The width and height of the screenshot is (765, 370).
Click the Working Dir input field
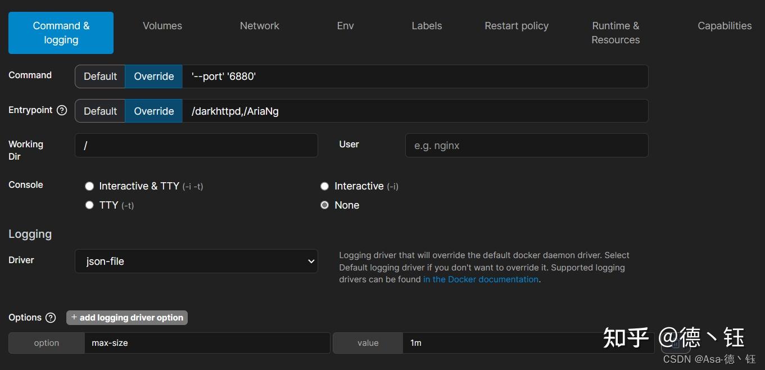point(196,146)
